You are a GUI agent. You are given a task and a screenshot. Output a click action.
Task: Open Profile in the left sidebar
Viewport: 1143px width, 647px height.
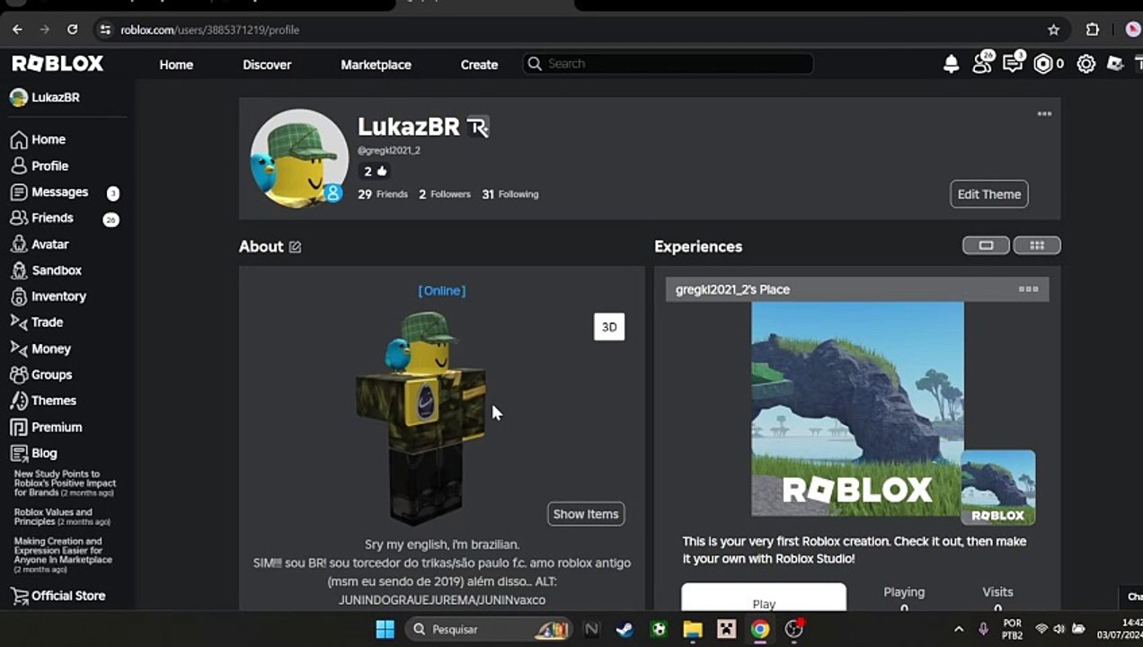click(40, 165)
